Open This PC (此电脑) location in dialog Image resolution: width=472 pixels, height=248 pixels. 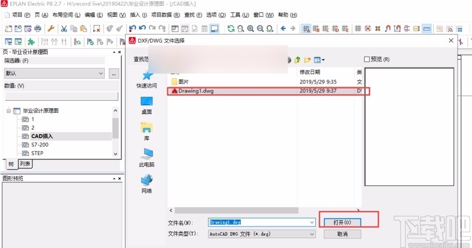point(147,158)
